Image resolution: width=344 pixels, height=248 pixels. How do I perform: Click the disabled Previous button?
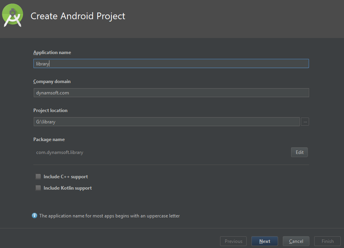[x=233, y=241]
